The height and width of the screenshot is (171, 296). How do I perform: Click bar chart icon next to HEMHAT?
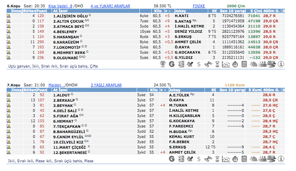[9, 121]
